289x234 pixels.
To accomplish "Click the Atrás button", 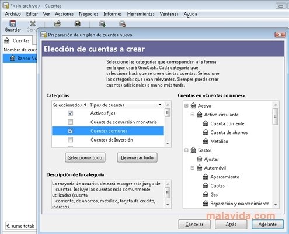I will click(231, 225).
